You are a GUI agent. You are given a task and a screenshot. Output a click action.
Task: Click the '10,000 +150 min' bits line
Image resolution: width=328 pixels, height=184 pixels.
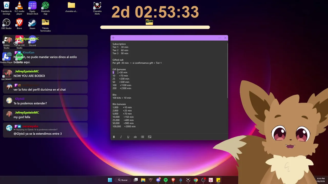123,117
